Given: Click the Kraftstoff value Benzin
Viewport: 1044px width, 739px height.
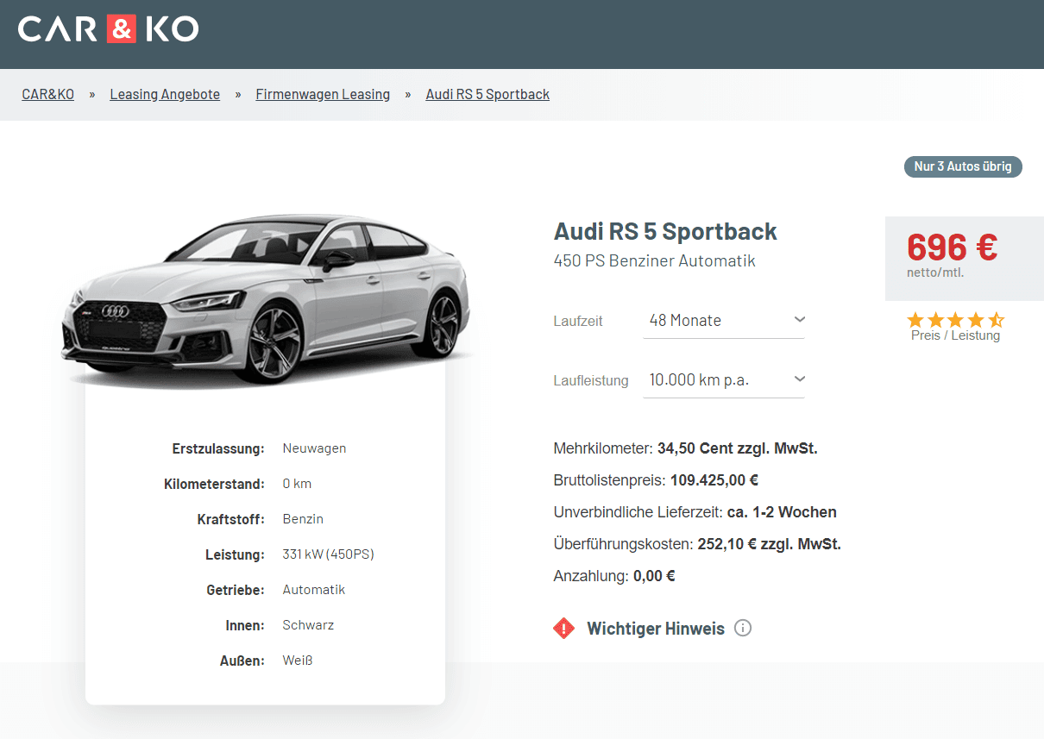Looking at the screenshot, I should coord(303,519).
